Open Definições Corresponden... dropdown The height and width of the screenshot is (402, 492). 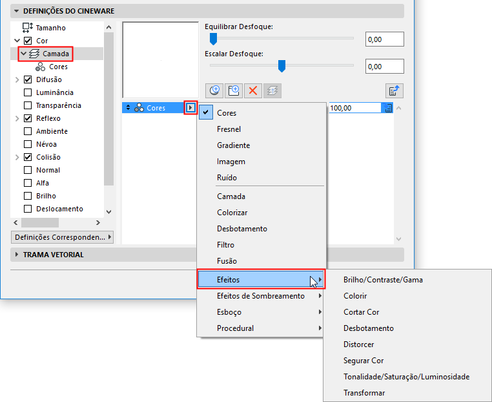62,237
